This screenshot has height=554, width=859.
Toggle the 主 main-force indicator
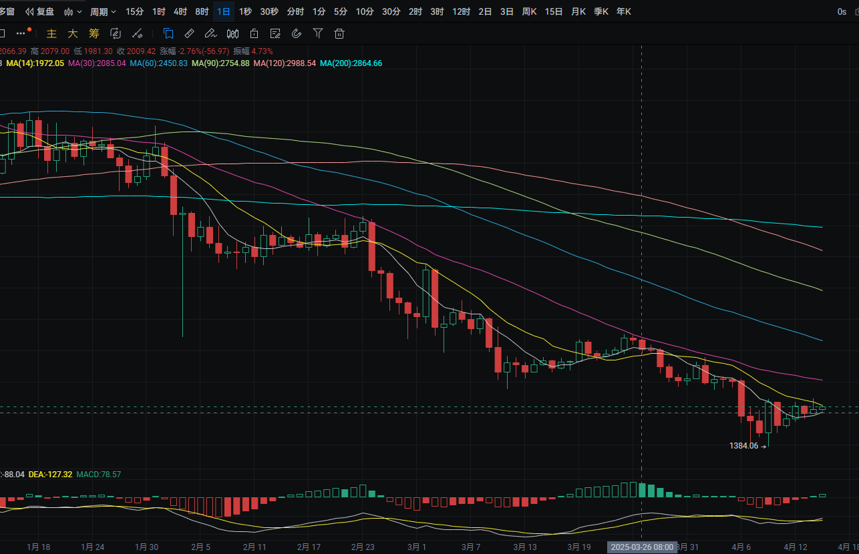[x=51, y=33]
